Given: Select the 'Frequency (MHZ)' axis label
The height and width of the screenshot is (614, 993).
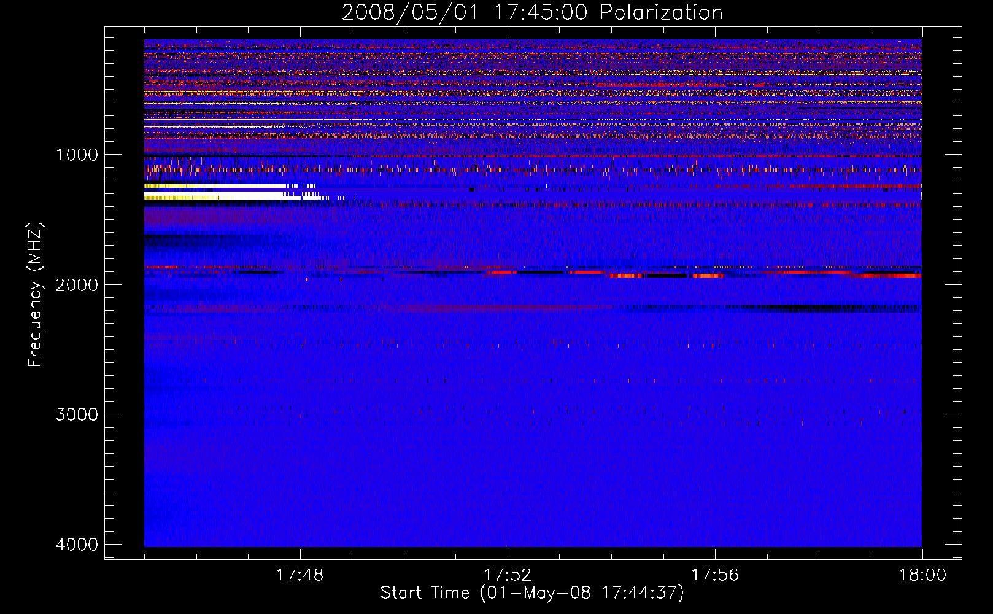Looking at the screenshot, I should click(36, 295).
